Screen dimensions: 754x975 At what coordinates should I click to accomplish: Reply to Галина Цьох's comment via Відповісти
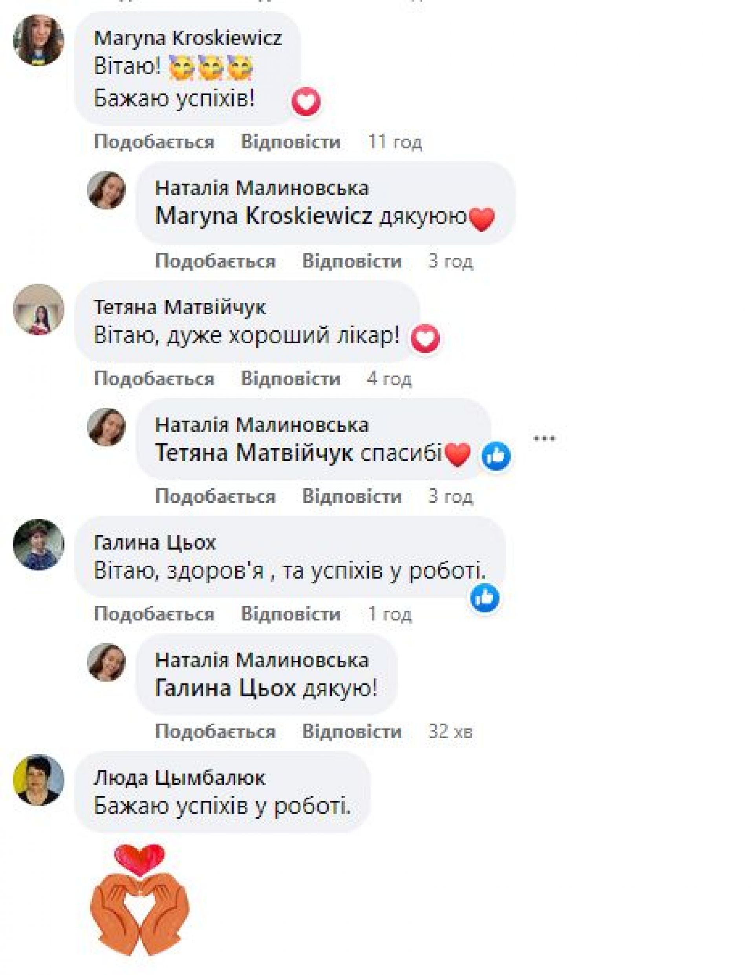(x=291, y=614)
